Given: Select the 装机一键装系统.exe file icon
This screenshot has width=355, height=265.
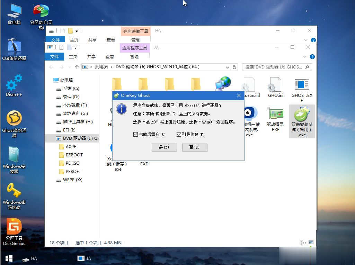Looking at the screenshot, I should click(251, 122).
